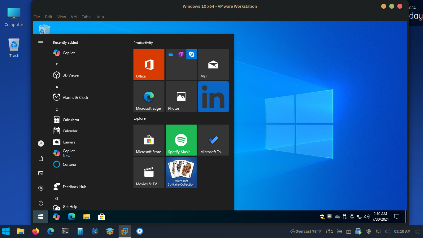Image resolution: width=423 pixels, height=238 pixels.
Task: Click the Windows Security warning tray icon
Action: pos(322,217)
